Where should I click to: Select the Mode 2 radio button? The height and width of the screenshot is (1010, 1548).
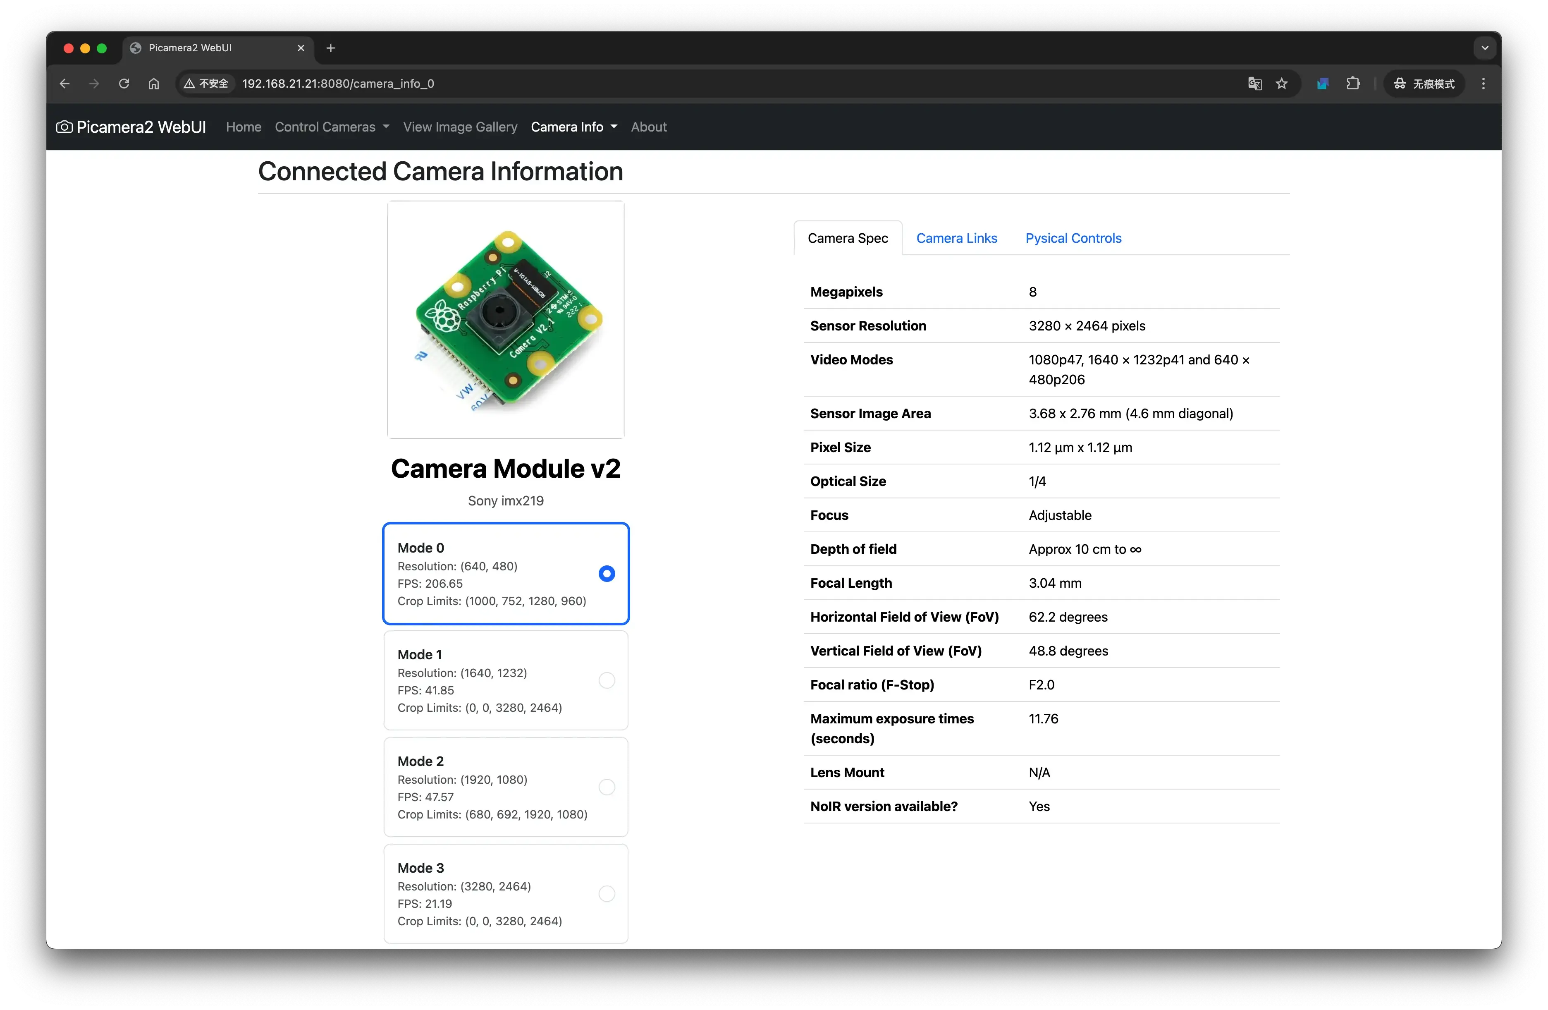tap(606, 787)
